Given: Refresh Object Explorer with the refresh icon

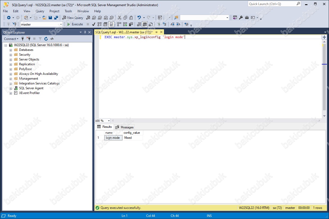Looking at the screenshot, I should pyautogui.click(x=46, y=39).
